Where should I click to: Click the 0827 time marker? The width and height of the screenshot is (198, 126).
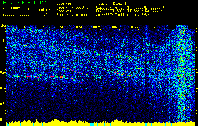tap(135, 27)
